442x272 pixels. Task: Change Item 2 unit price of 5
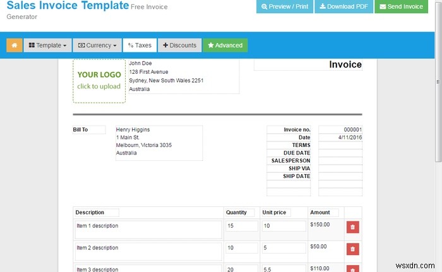point(284,248)
